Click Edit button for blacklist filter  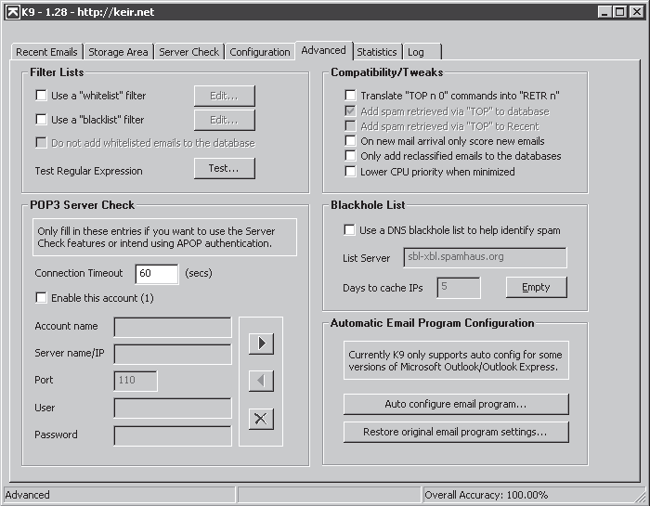225,120
